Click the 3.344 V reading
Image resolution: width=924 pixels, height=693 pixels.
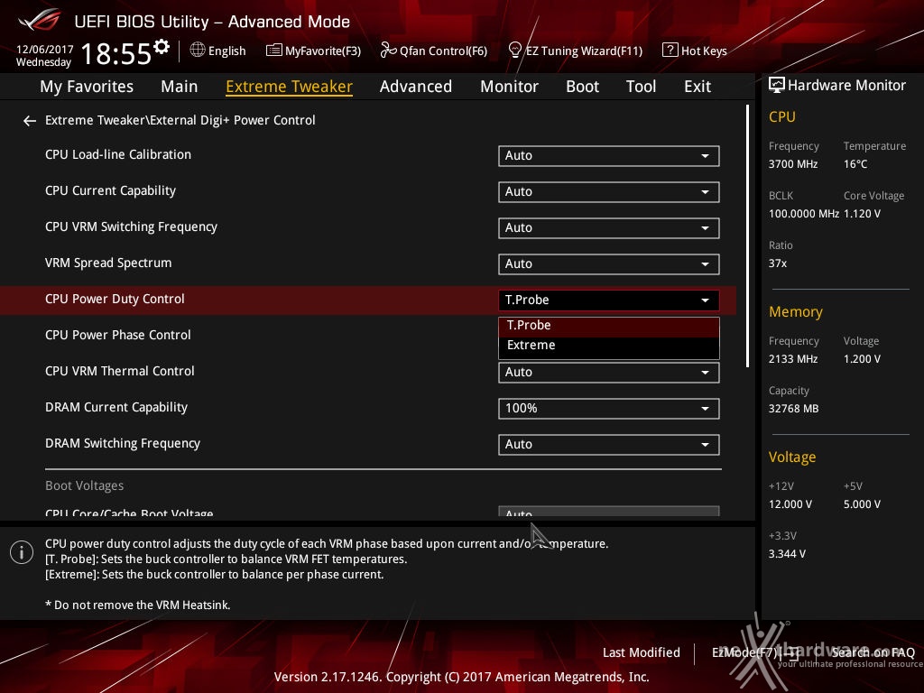click(x=787, y=554)
